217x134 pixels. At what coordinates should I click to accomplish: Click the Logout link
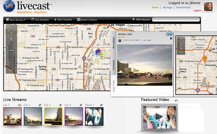tap(197, 10)
